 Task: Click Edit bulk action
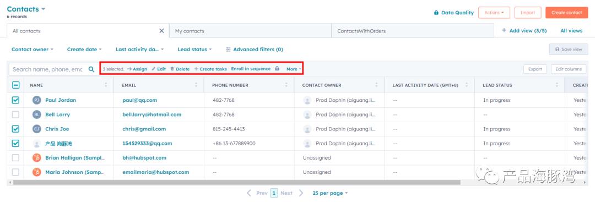point(159,69)
